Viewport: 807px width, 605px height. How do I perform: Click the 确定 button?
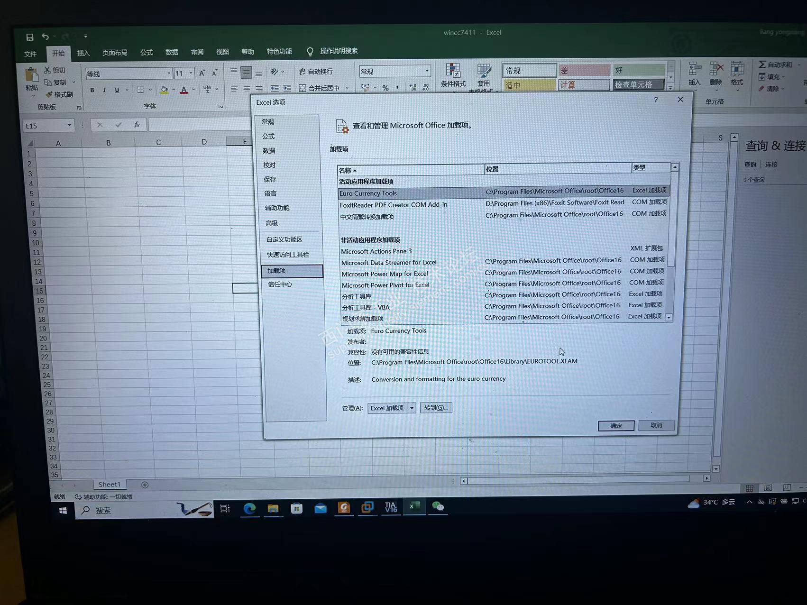(x=616, y=426)
